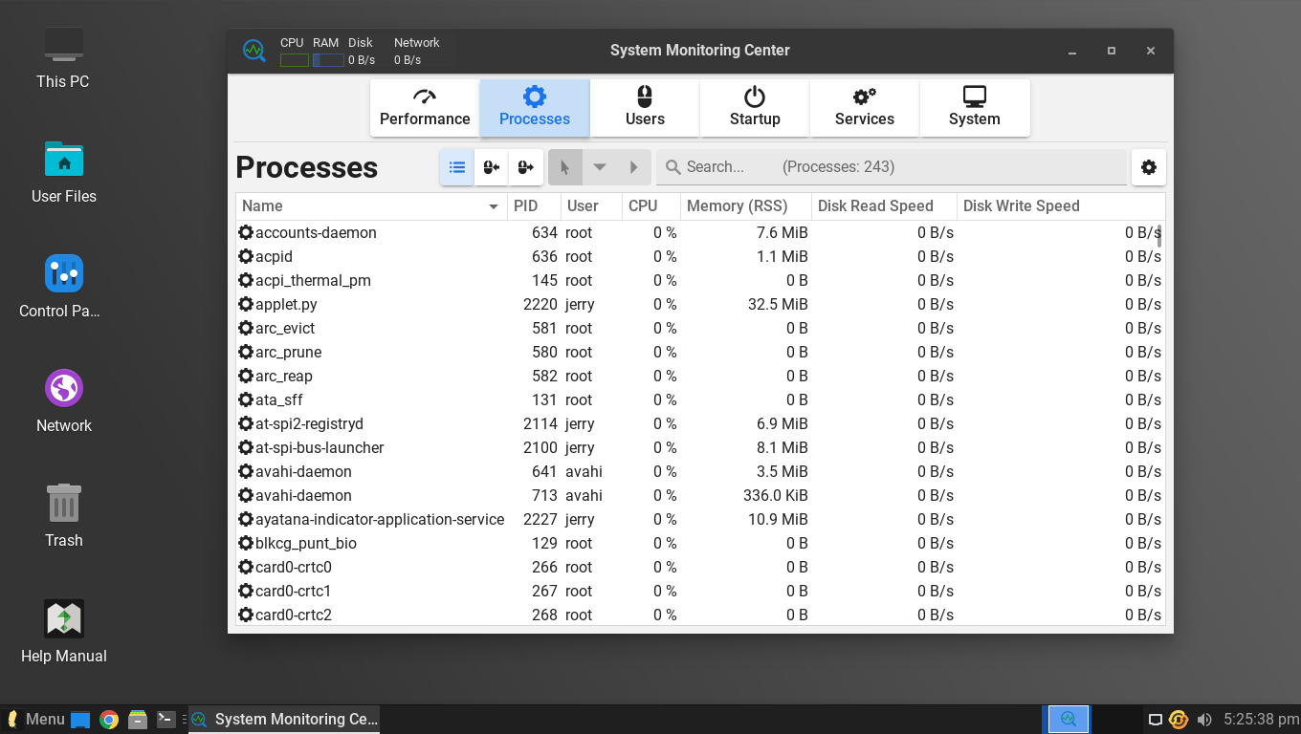Click show desktop icon in taskbar
The width and height of the screenshot is (1301, 734).
click(80, 720)
